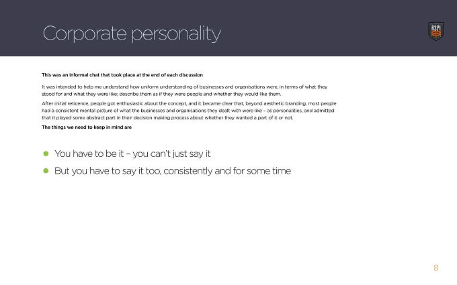
Task: Click the R3PI shield logo
Action: (x=435, y=31)
